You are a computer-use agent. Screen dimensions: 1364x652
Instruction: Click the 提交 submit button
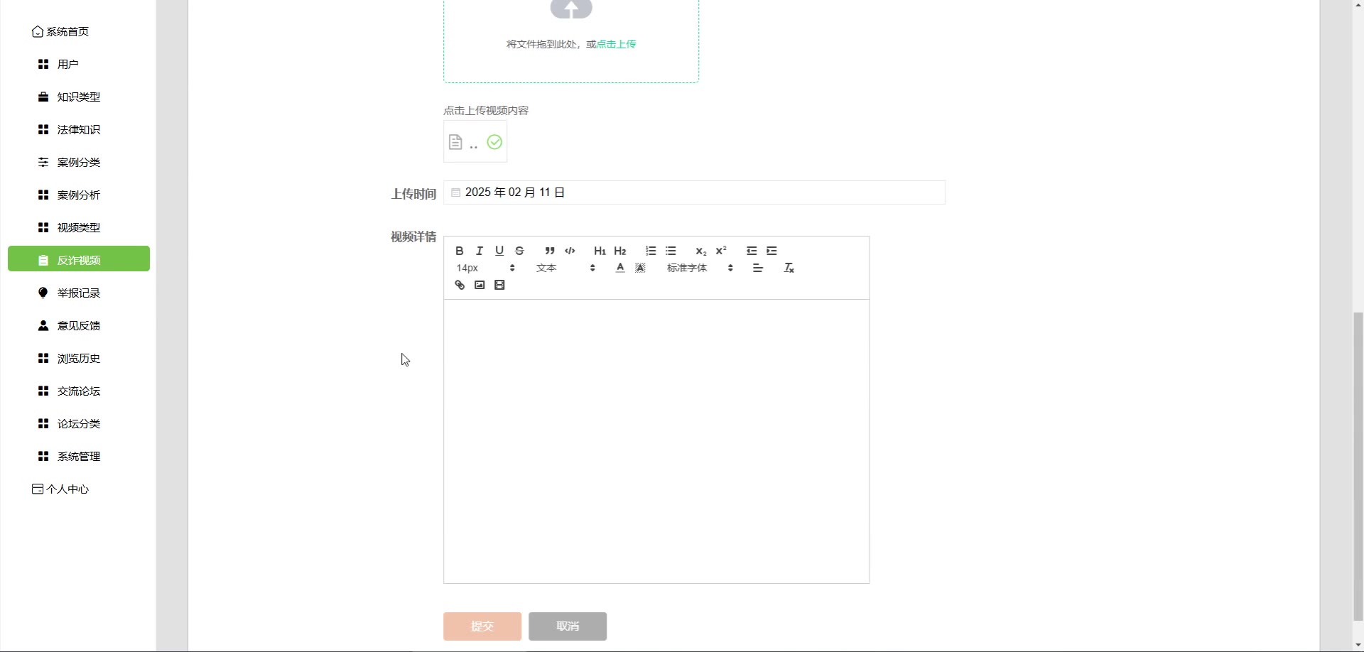482,626
